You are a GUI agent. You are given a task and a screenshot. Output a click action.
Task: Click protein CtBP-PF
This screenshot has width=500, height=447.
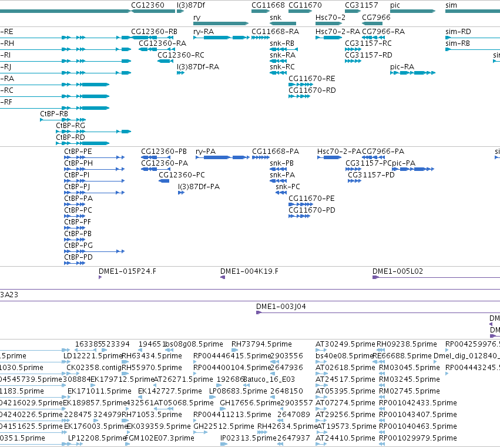(x=78, y=222)
